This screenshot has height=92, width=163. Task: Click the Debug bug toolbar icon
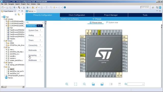pos(28,7)
